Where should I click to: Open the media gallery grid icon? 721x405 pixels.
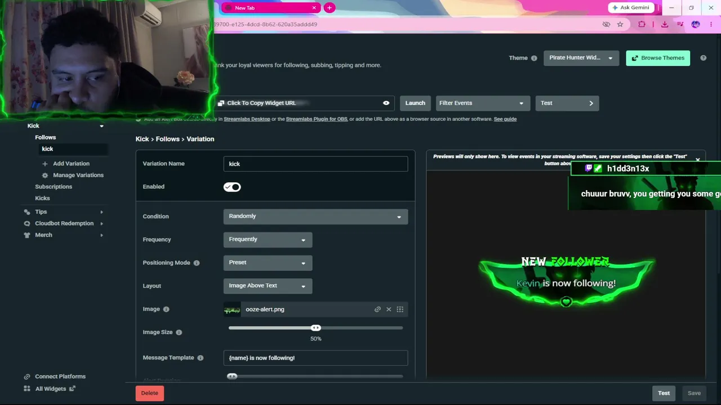[400, 309]
